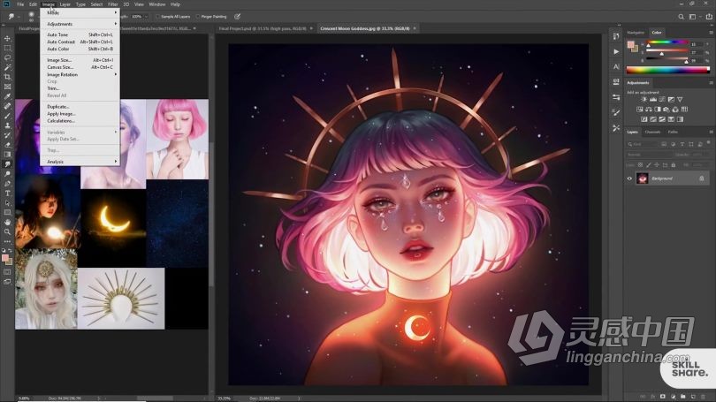Select the Rectangular Marquee tool

(7, 48)
